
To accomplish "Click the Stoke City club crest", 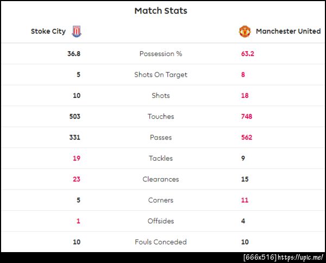I will click(76, 32).
